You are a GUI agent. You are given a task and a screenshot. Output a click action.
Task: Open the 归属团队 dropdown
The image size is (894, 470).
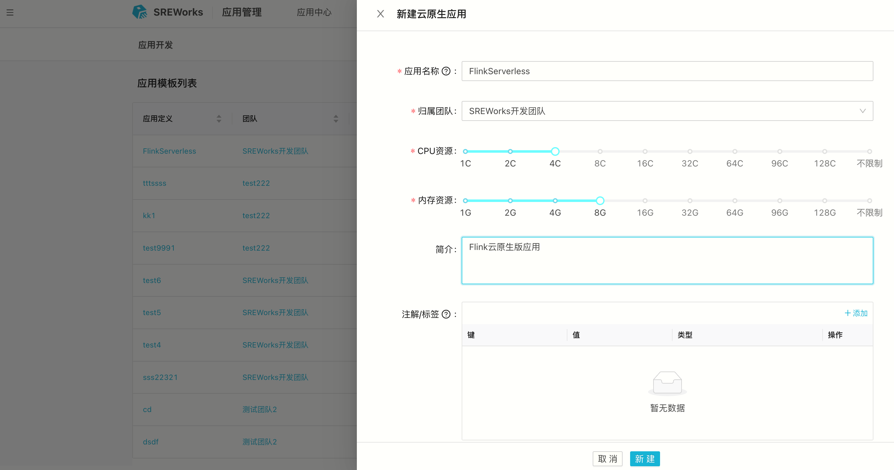[x=659, y=111]
